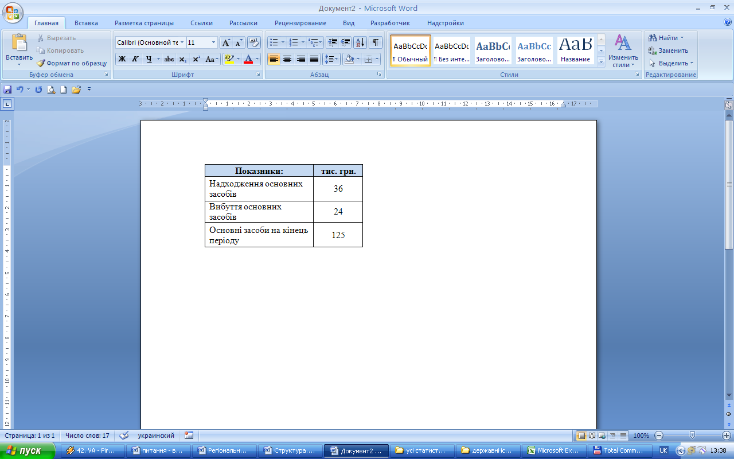Viewport: 734px width, 459px height.
Task: Open the font name dropdown (Calibri)
Action: [x=182, y=42]
